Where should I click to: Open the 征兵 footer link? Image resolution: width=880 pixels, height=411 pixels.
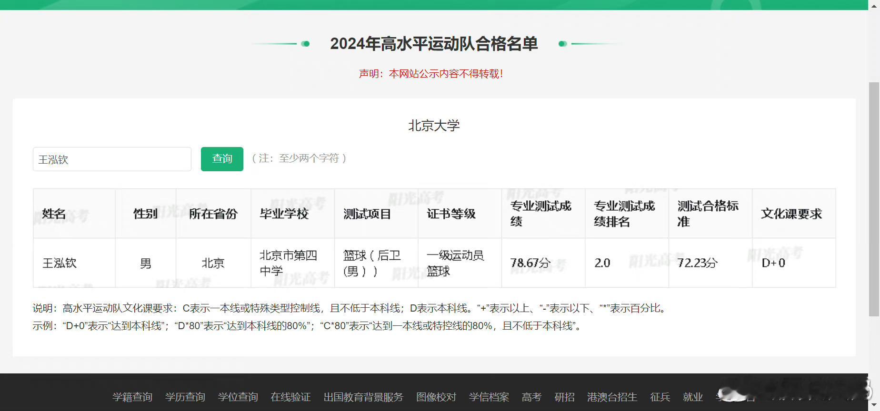pos(660,397)
